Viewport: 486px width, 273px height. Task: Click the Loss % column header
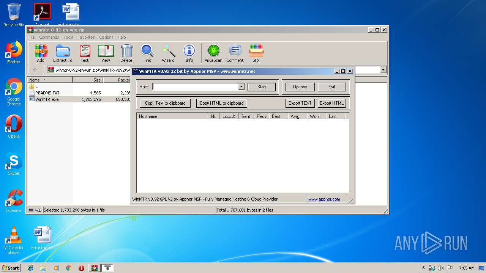229,116
